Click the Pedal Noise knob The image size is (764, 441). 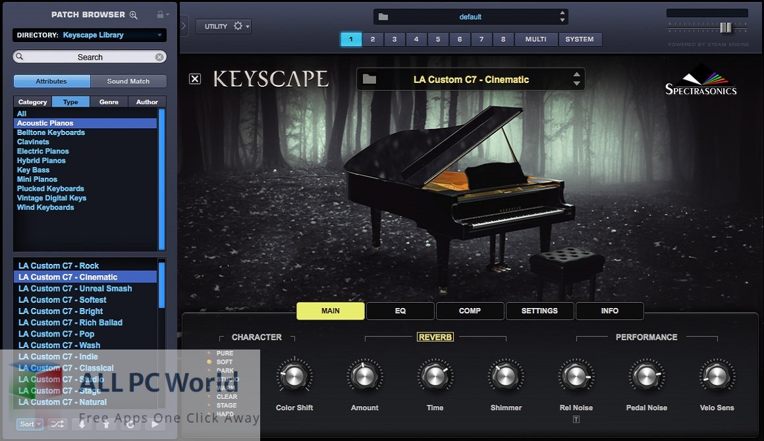(647, 376)
